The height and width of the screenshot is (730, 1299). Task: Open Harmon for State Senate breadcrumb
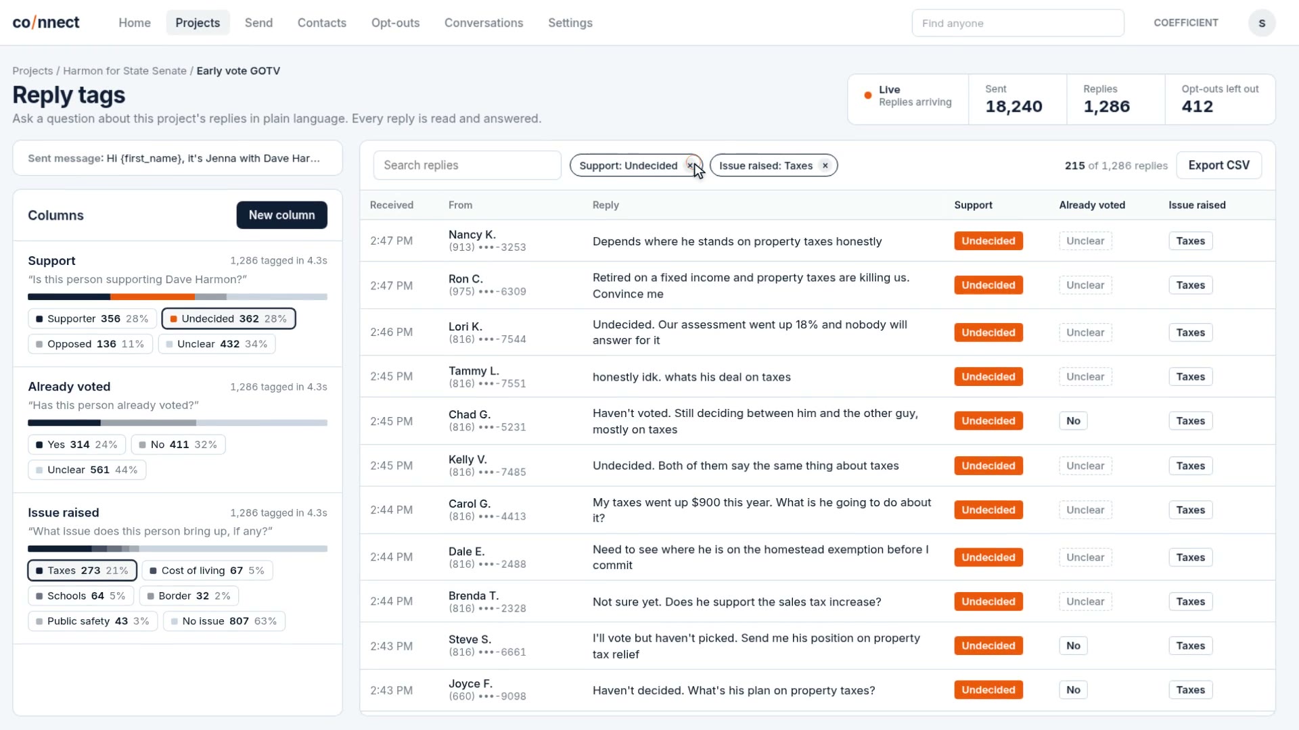coord(124,71)
